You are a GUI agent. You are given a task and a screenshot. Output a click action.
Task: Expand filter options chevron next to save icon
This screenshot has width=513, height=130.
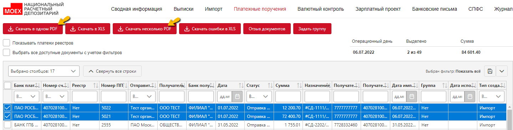[502, 71]
